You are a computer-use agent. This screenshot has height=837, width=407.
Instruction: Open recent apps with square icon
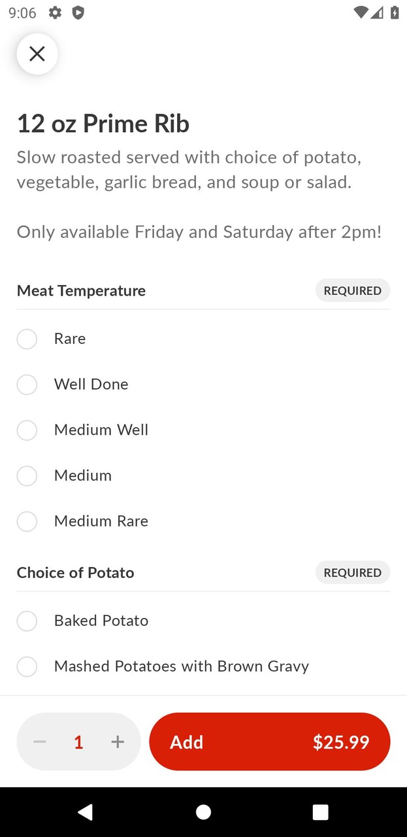320,811
